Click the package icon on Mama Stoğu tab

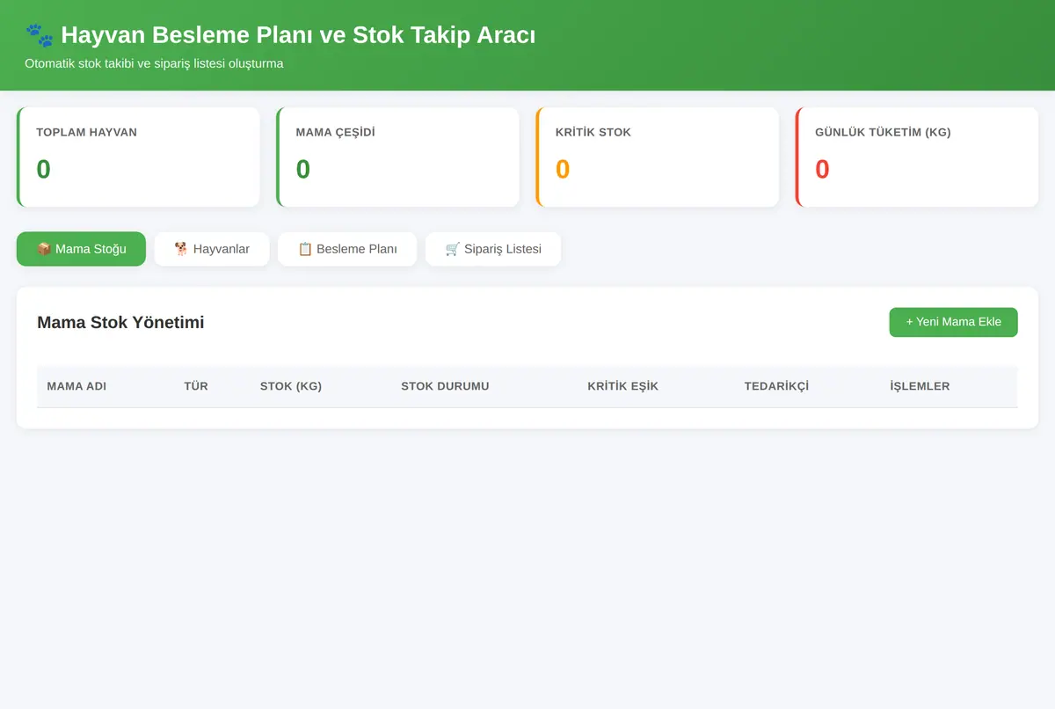click(44, 249)
